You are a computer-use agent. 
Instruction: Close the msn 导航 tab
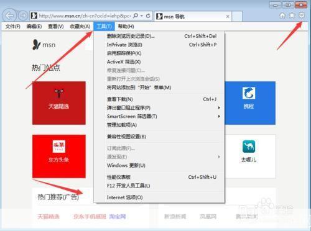tap(228, 16)
